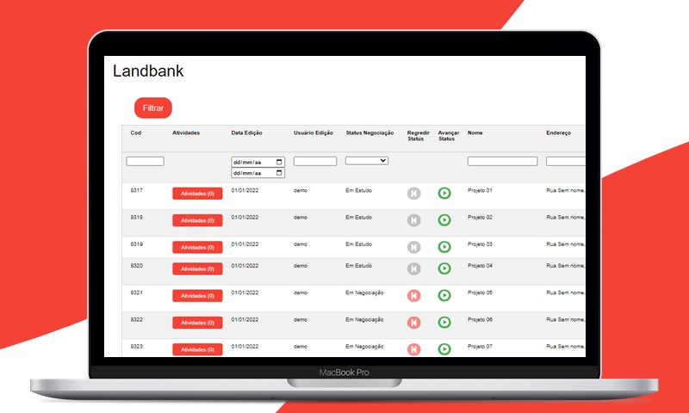Open calendar picker on first Data Edição field

[x=279, y=162]
